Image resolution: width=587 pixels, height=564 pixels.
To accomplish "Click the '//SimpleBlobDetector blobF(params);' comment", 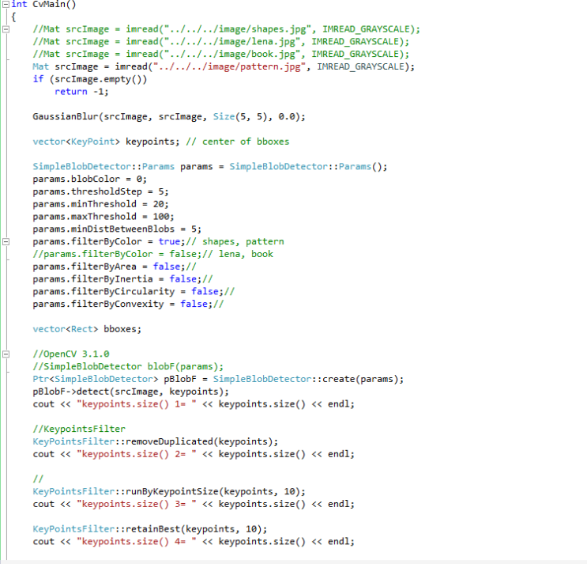I will (128, 366).
